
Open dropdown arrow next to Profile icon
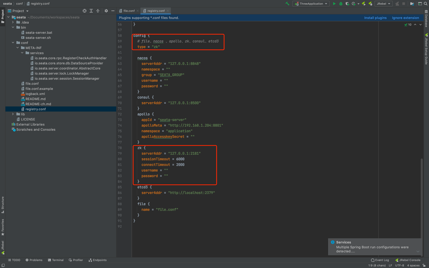[x=358, y=4]
